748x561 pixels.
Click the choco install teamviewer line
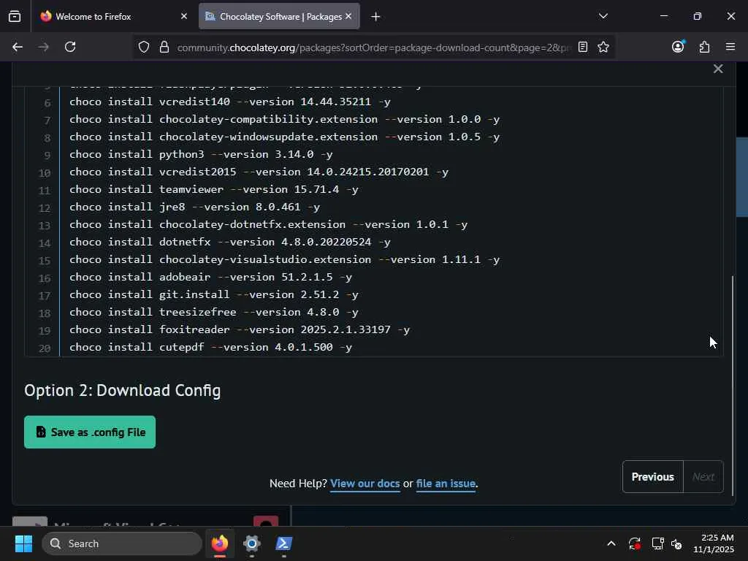click(x=214, y=189)
